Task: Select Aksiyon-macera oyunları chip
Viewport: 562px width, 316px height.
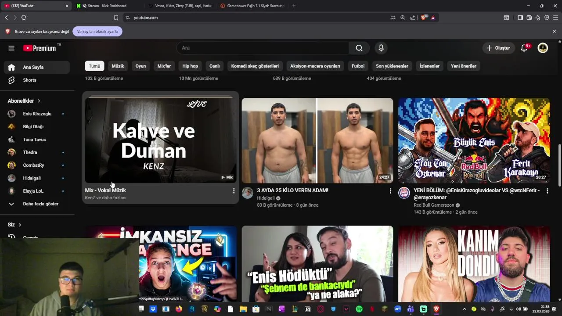Action: point(315,66)
